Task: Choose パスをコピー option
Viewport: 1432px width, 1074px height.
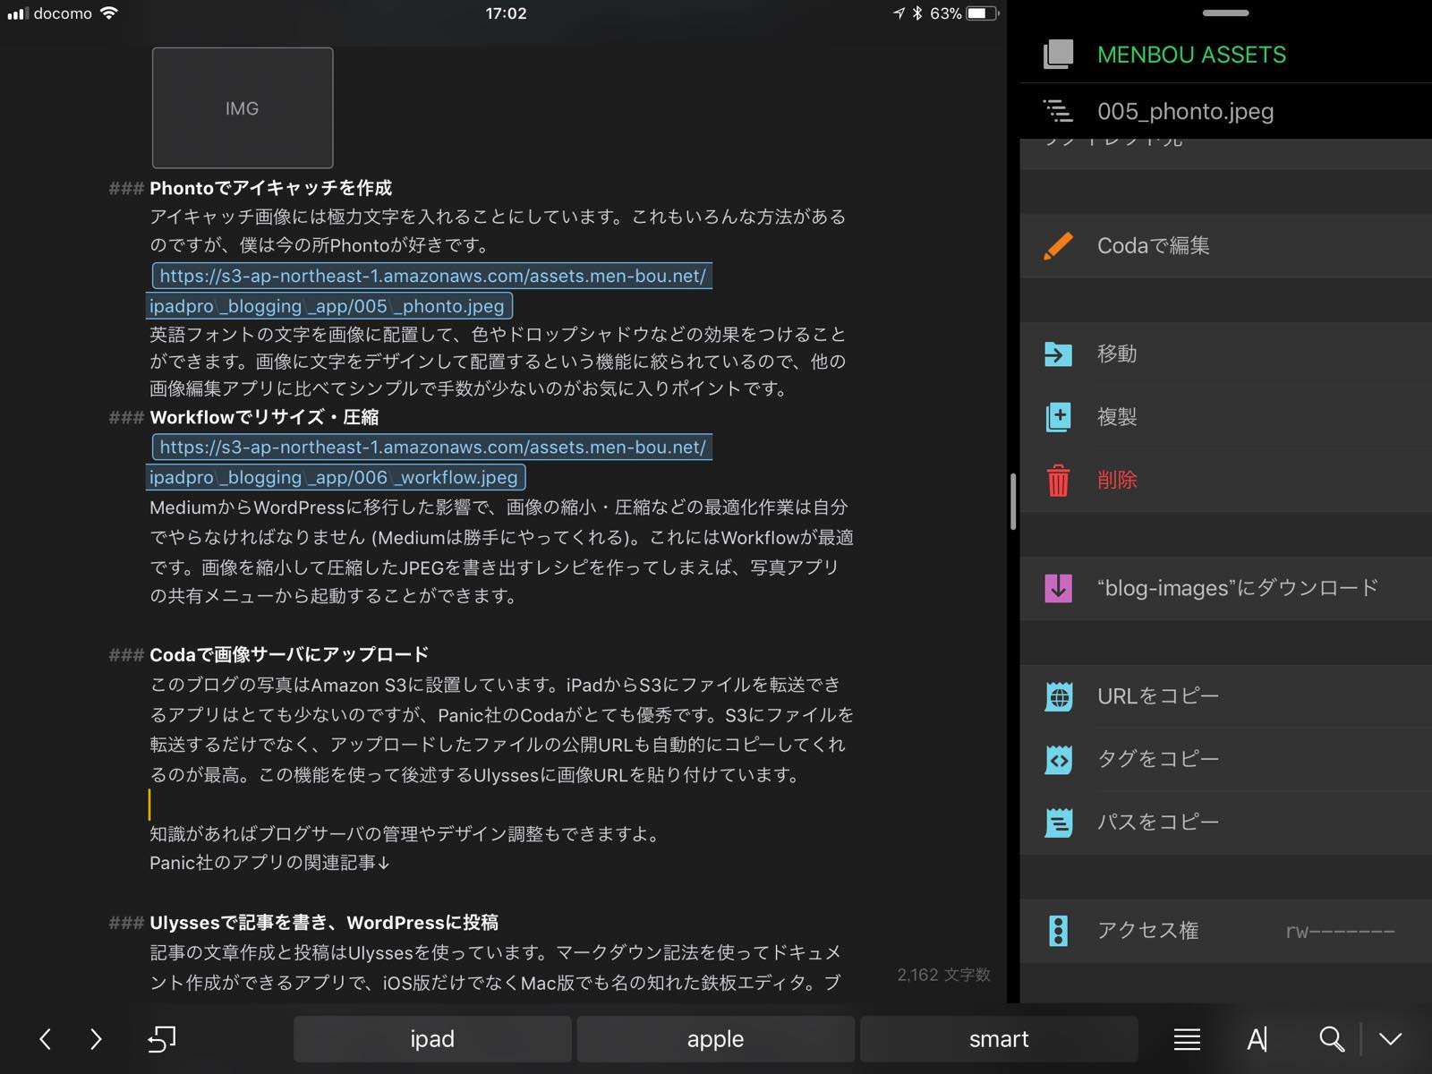Action: 1226,823
